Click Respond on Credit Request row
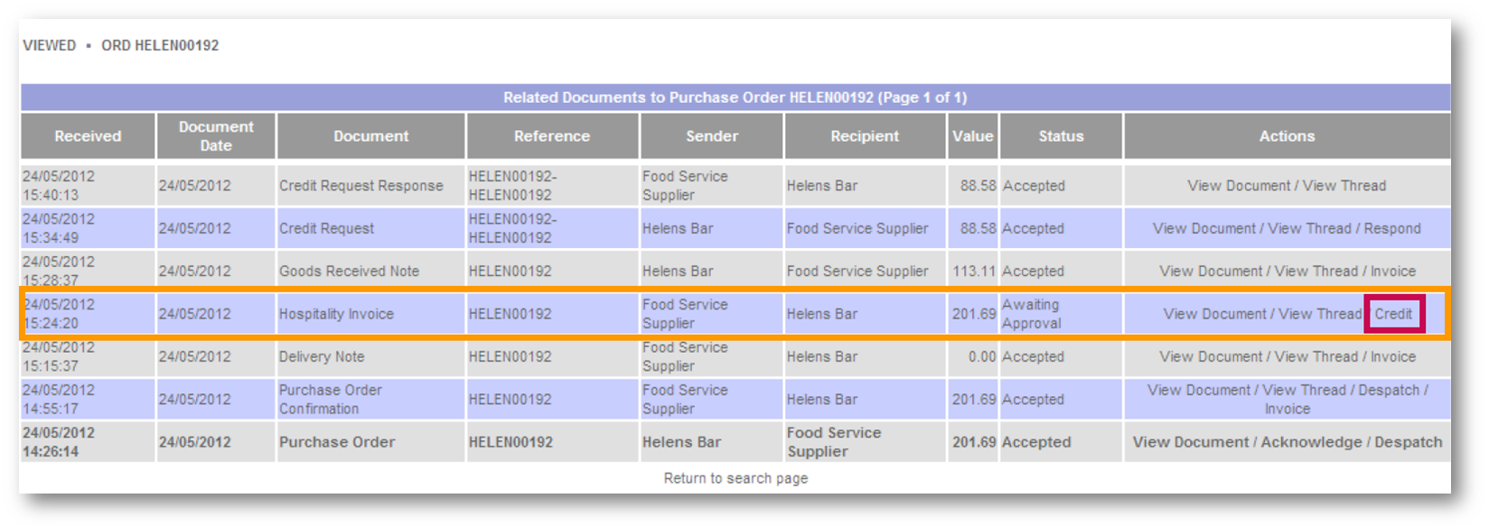 (x=1391, y=229)
